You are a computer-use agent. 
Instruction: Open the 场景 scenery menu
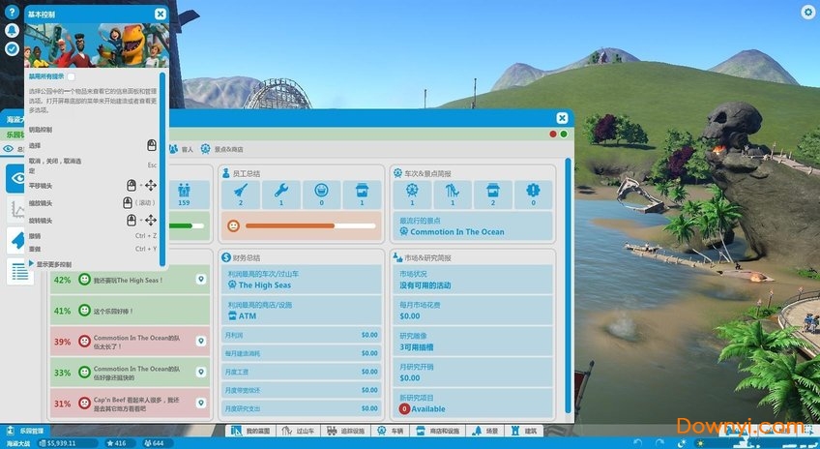pyautogui.click(x=485, y=431)
